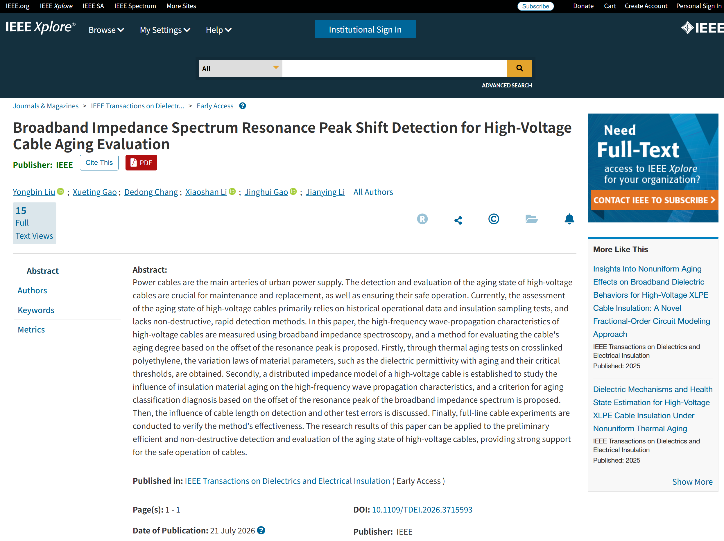Open the More Sites top bar menu
The width and height of the screenshot is (724, 541).
181,6
